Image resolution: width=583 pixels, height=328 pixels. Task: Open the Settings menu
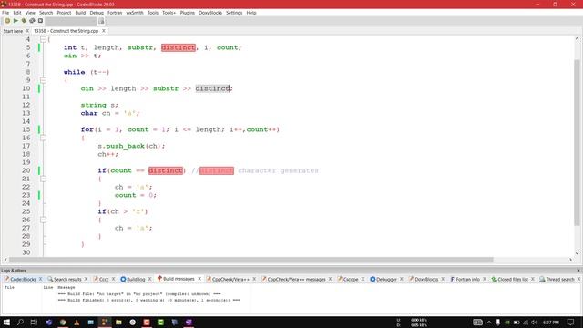(234, 13)
